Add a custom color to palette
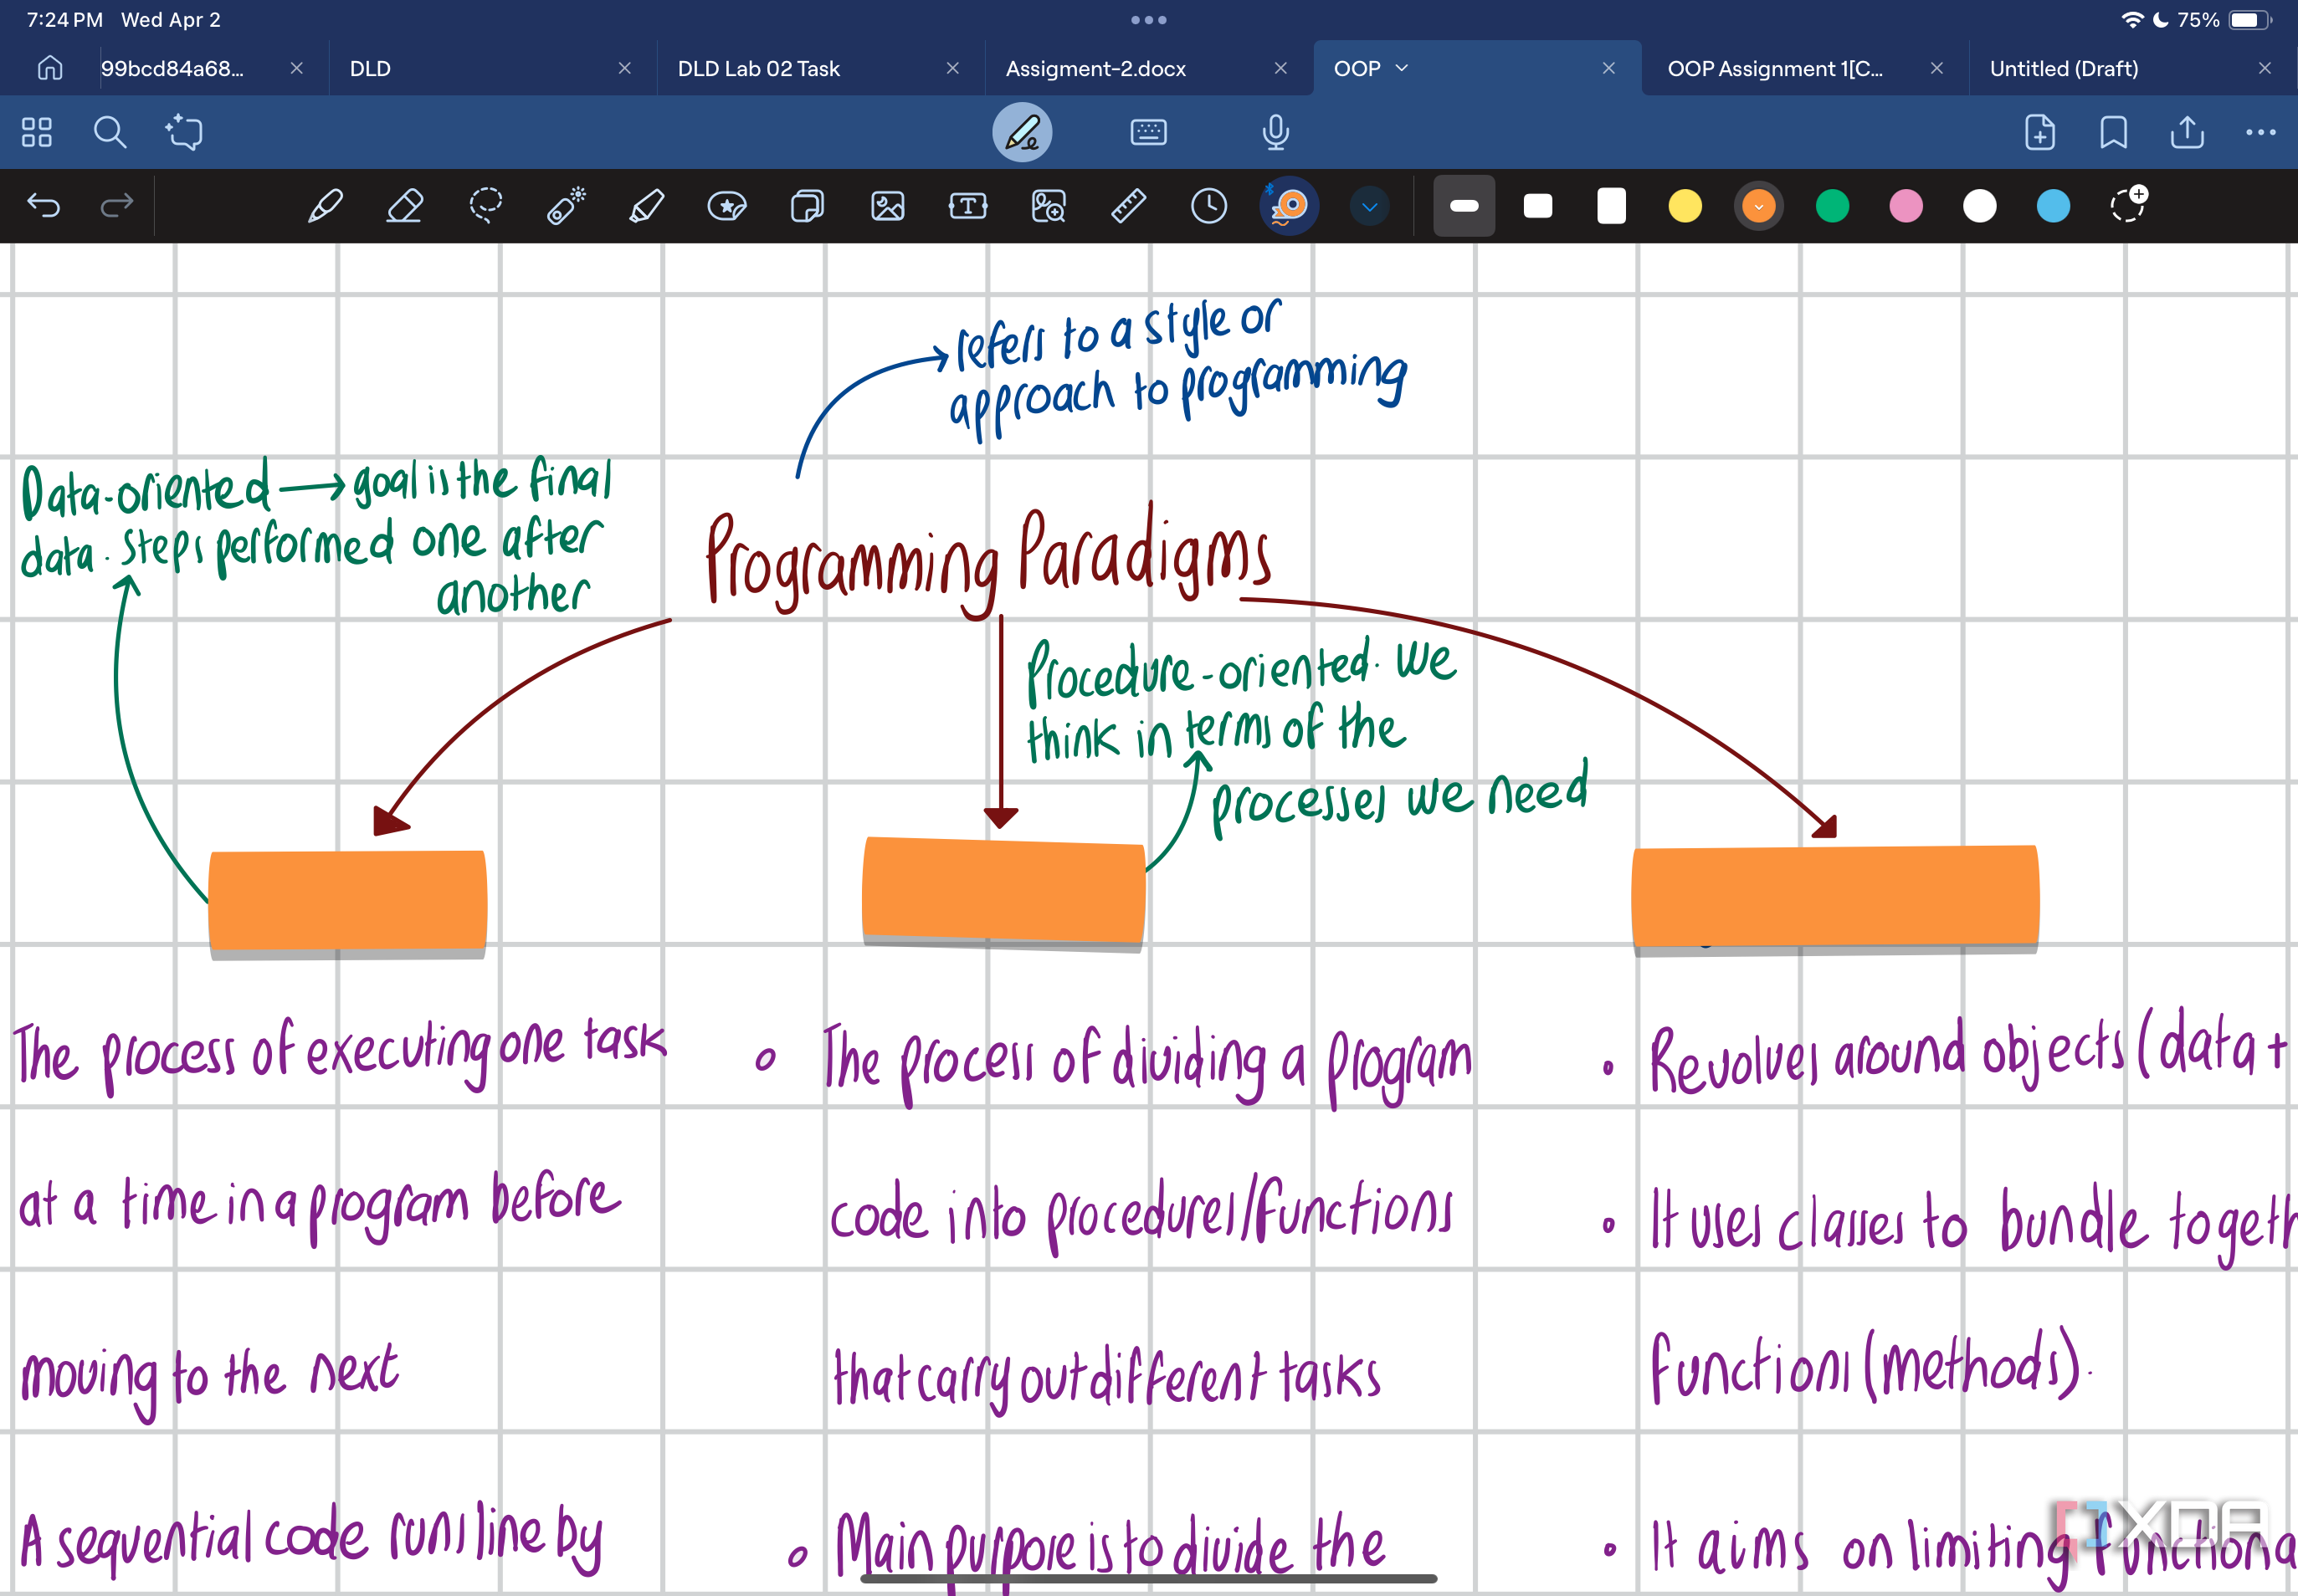 [2128, 204]
